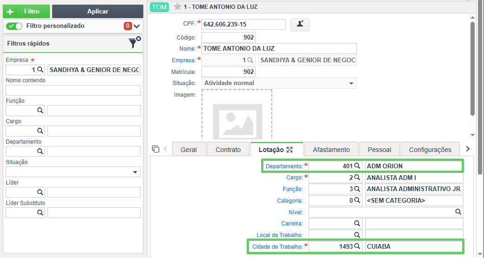Toggle the Filtro personalizado switch
Viewport: 484px width, 258px height.
point(14,26)
